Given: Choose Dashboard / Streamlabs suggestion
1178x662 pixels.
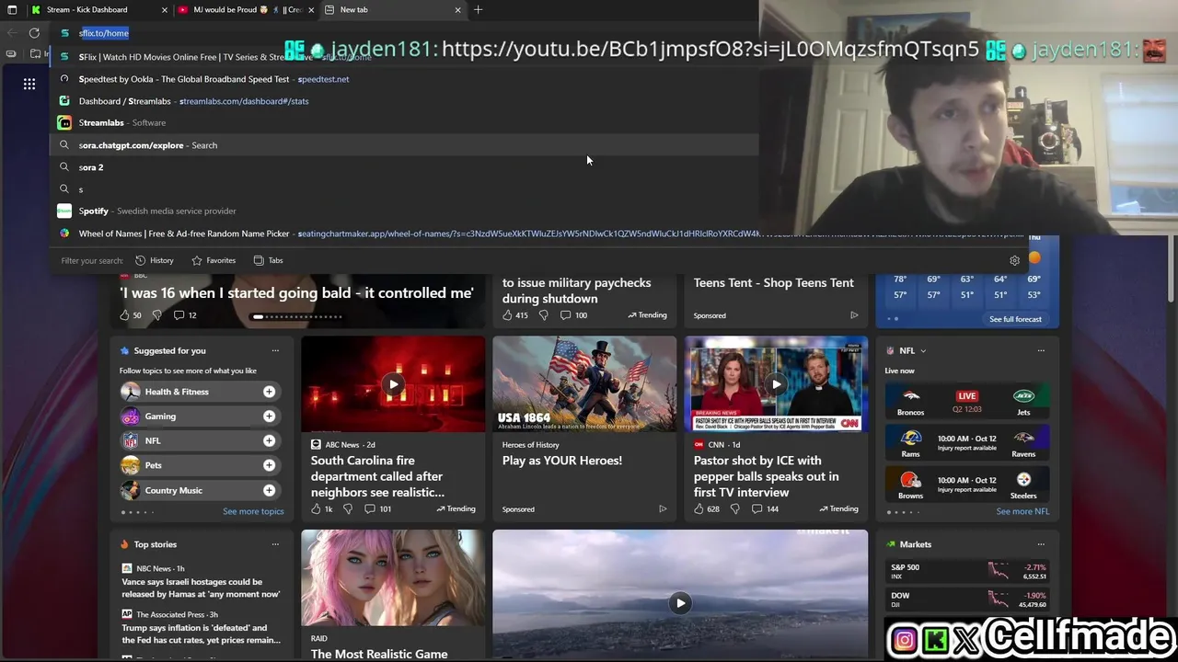Looking at the screenshot, I should [x=405, y=101].
